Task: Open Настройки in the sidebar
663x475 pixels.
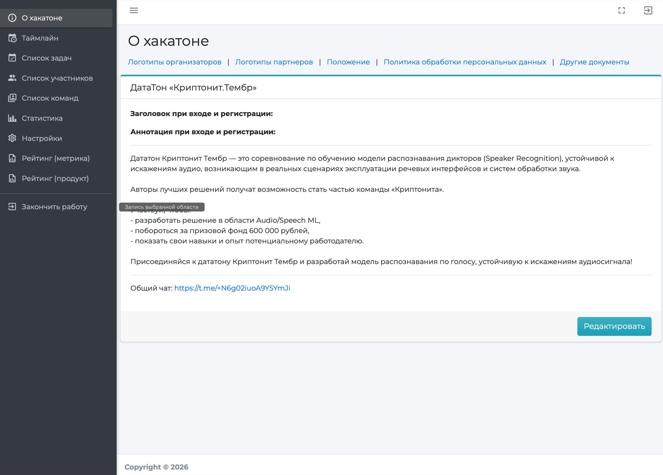Action: (x=56, y=138)
